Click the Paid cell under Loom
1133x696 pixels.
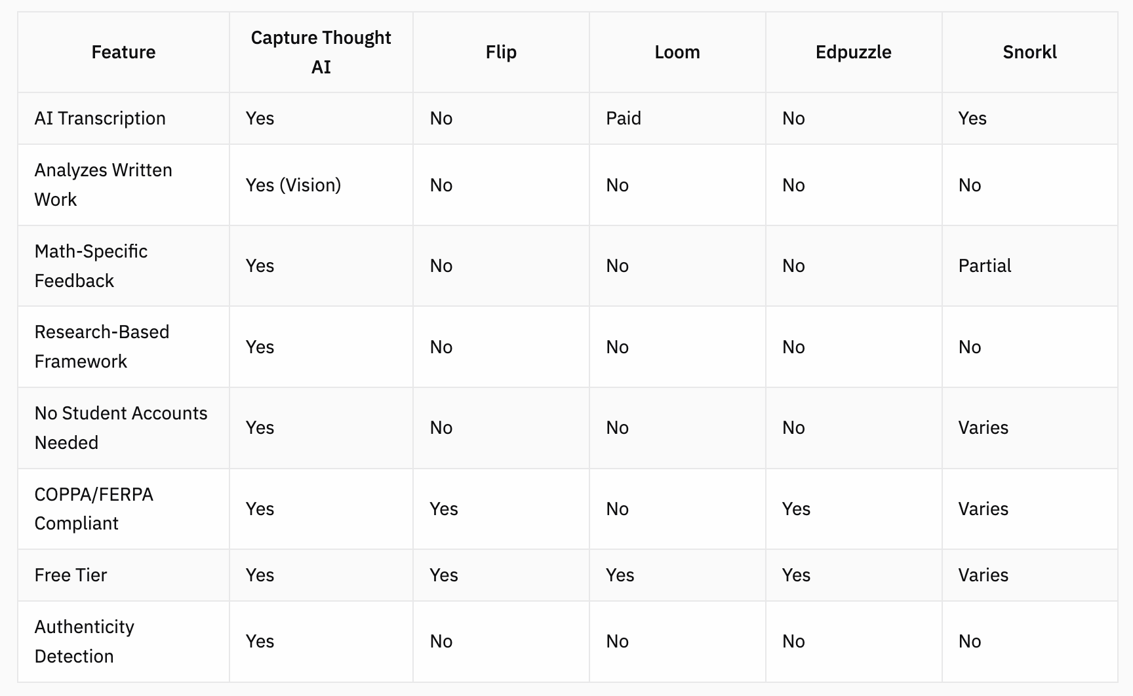tap(623, 119)
